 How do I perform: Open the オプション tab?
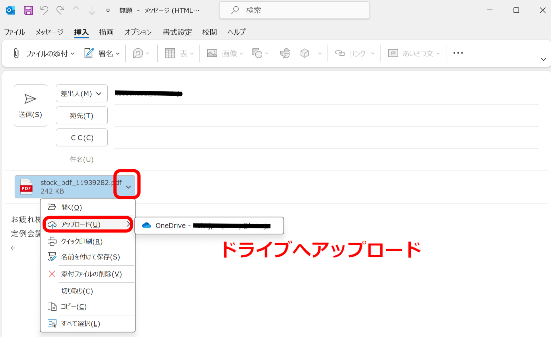click(138, 32)
